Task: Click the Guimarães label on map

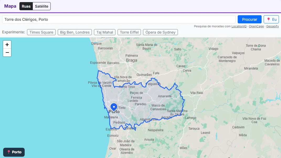Action: pyautogui.click(x=144, y=75)
